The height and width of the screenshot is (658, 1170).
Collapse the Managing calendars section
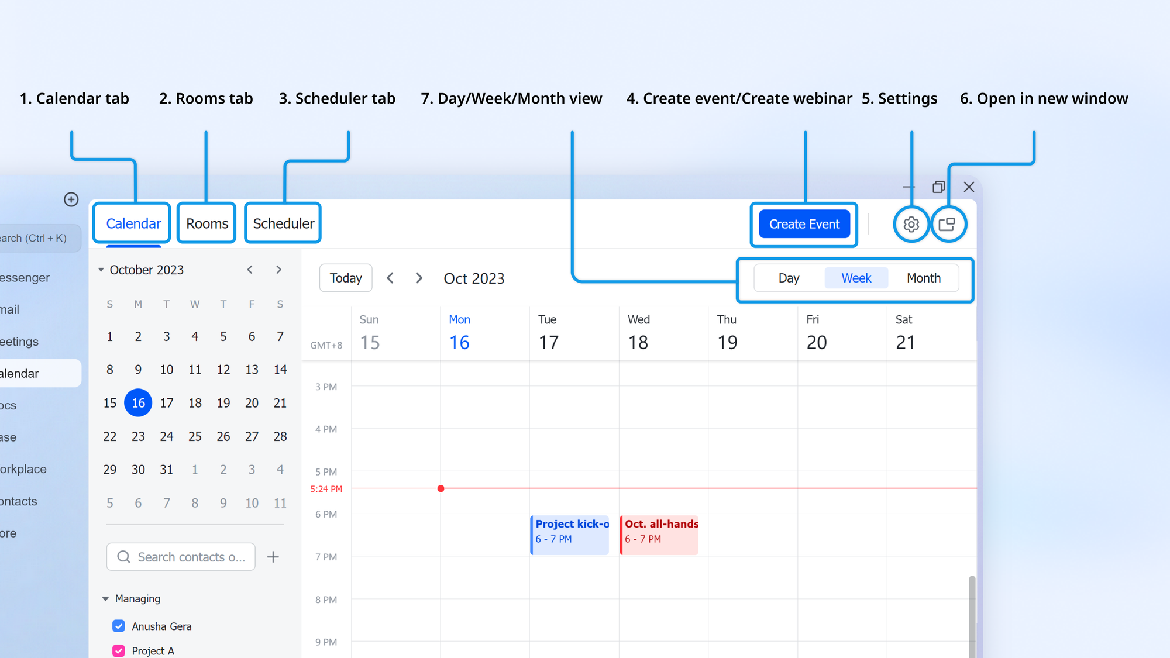(105, 598)
